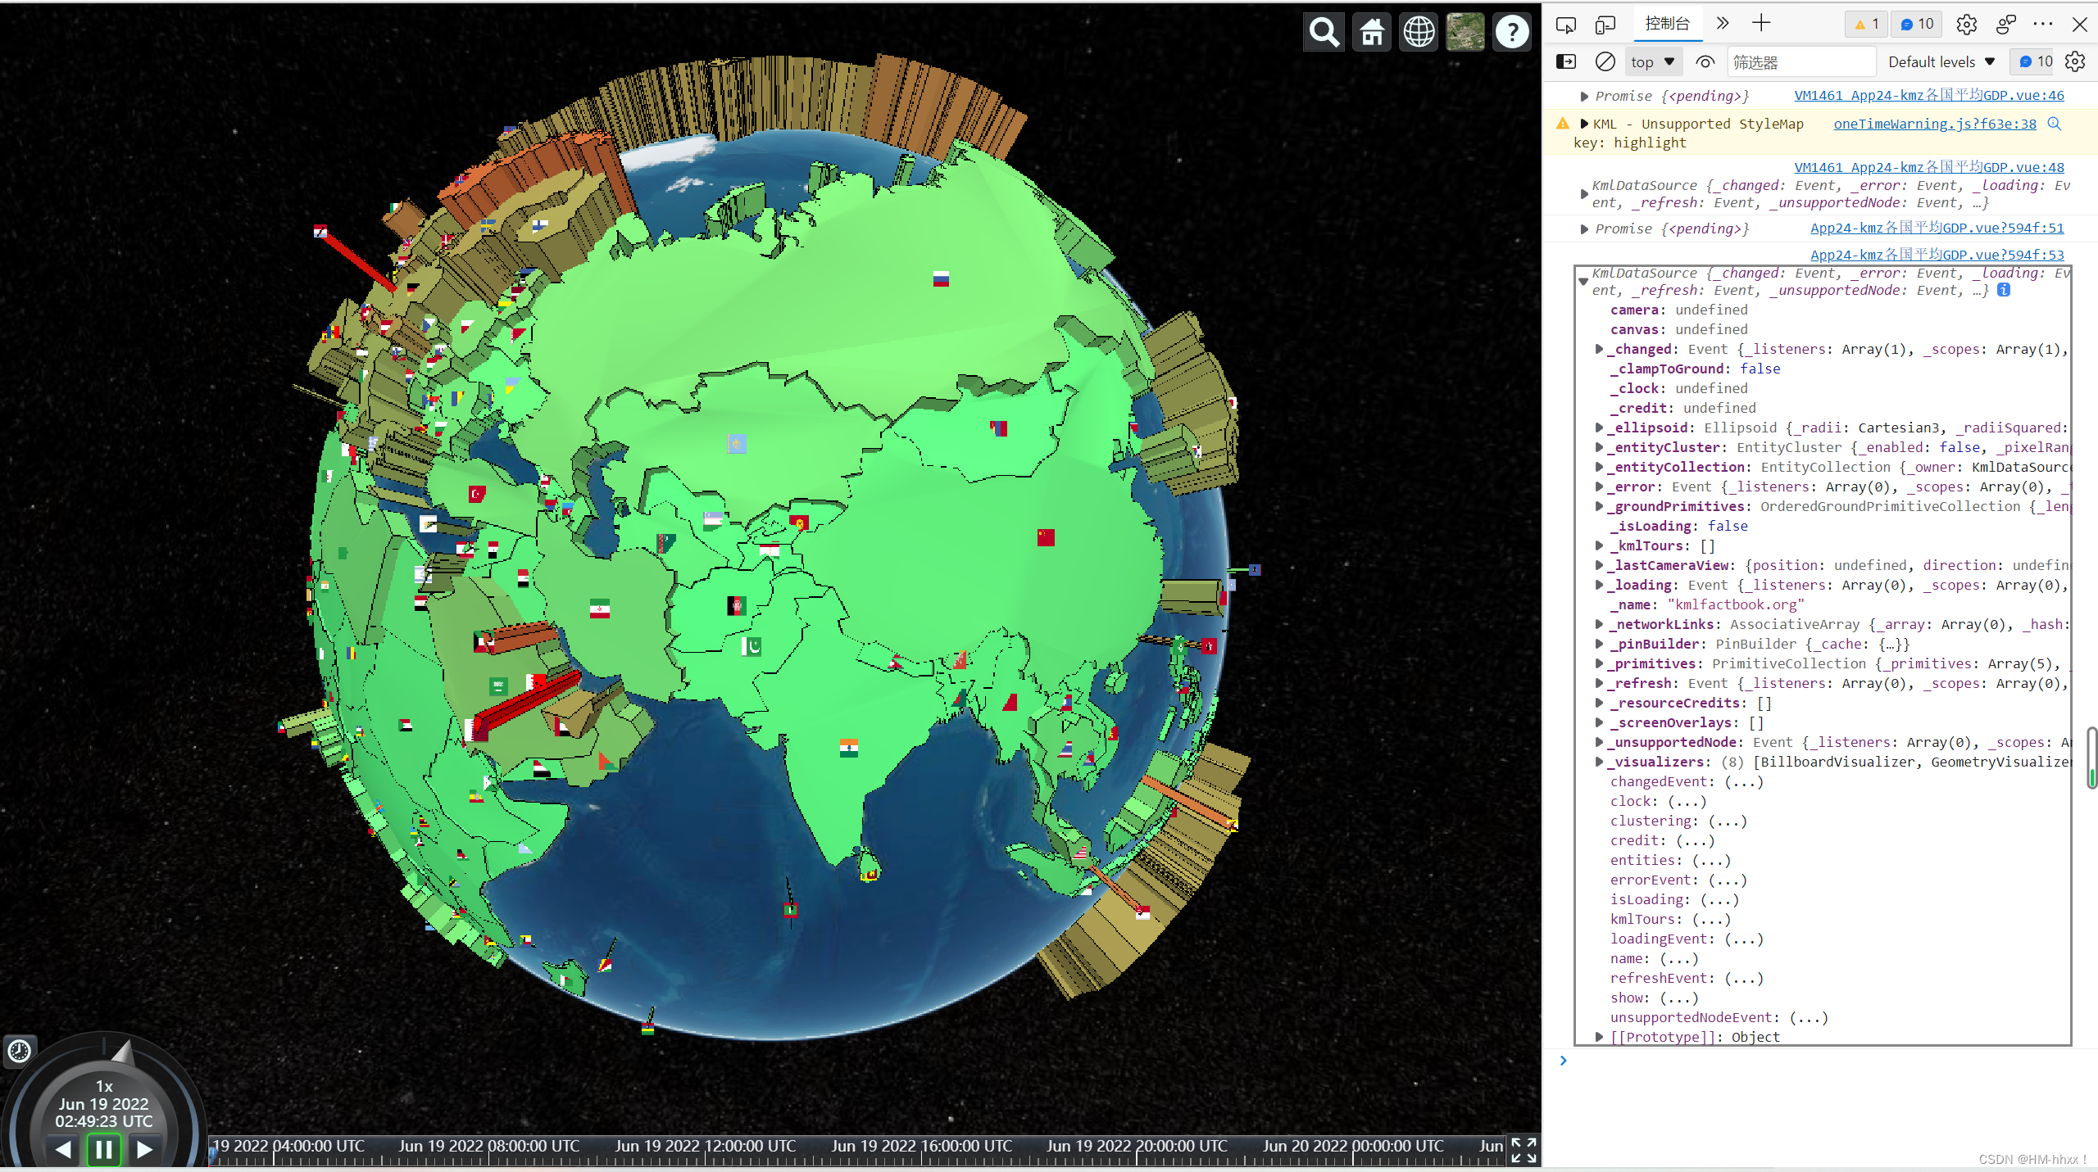Select the 控制台 console tab

pos(1667,24)
